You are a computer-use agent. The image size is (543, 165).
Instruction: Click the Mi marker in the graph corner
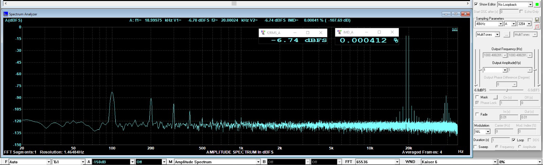click(455, 30)
